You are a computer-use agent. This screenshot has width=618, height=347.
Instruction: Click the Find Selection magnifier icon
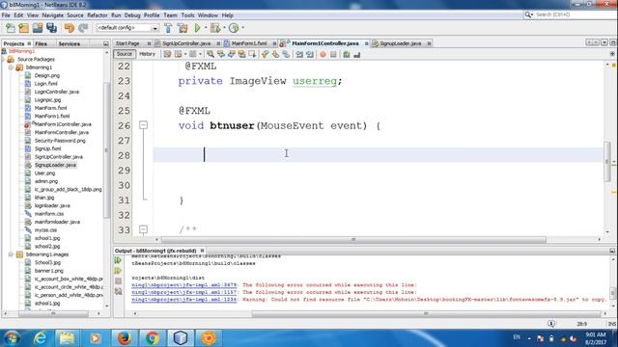(211, 54)
